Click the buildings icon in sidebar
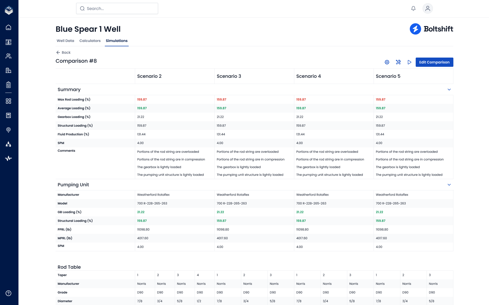The height and width of the screenshot is (305, 489). click(x=8, y=70)
